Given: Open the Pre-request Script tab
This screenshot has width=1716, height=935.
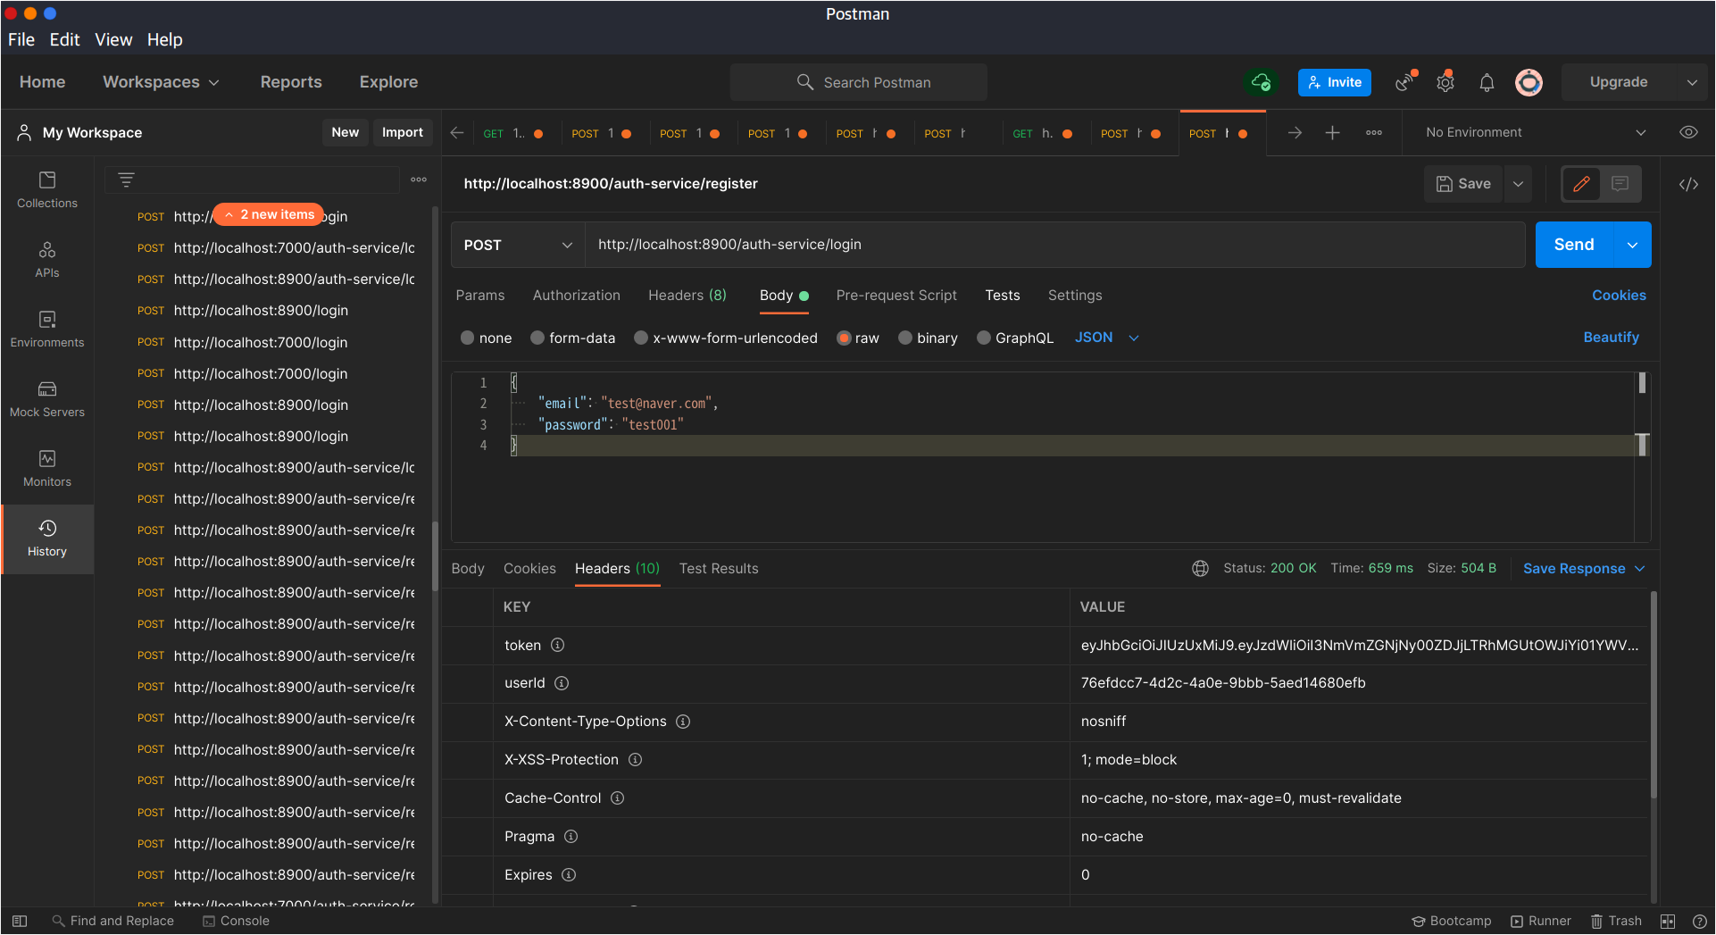Looking at the screenshot, I should coord(896,295).
